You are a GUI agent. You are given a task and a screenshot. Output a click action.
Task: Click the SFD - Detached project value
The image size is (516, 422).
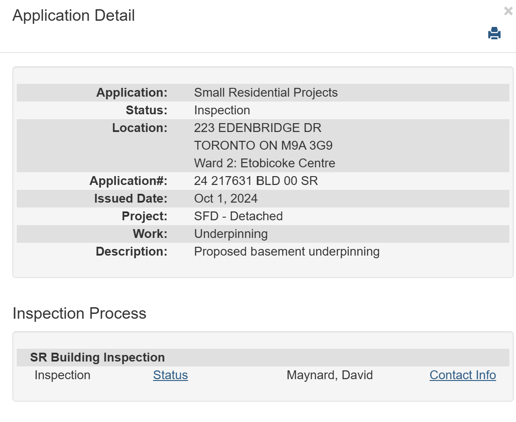point(238,216)
